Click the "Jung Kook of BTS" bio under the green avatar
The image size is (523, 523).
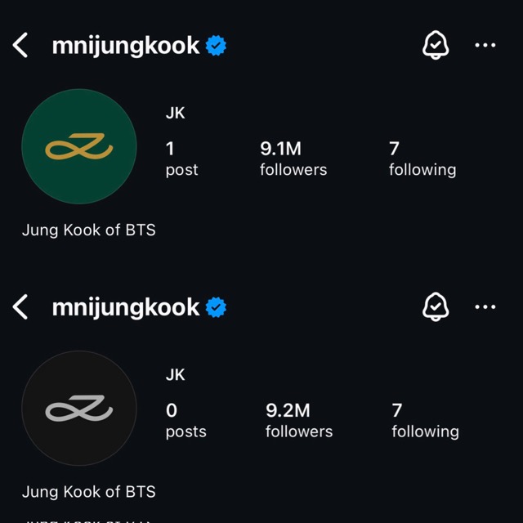click(88, 230)
